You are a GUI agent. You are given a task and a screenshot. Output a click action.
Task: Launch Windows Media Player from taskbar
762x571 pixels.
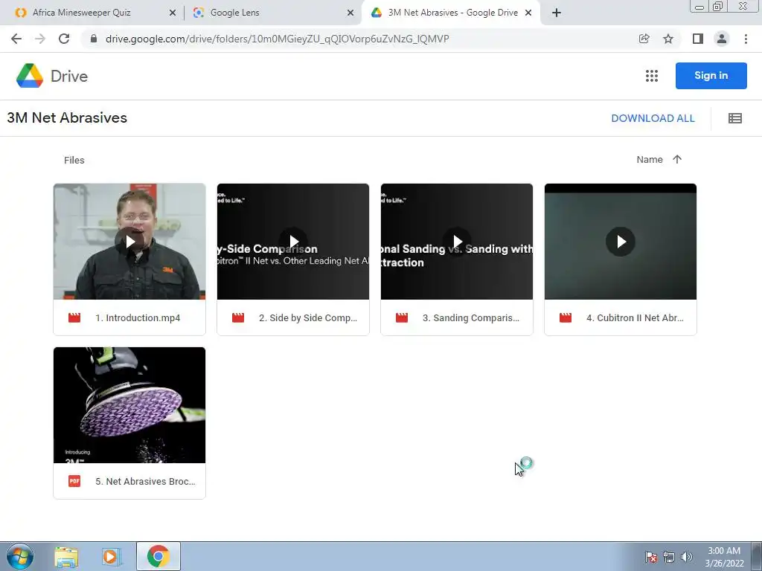pyautogui.click(x=111, y=556)
